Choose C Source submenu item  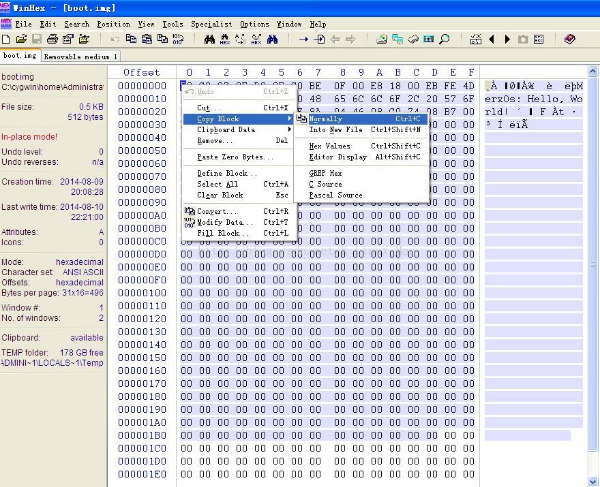coord(361,185)
